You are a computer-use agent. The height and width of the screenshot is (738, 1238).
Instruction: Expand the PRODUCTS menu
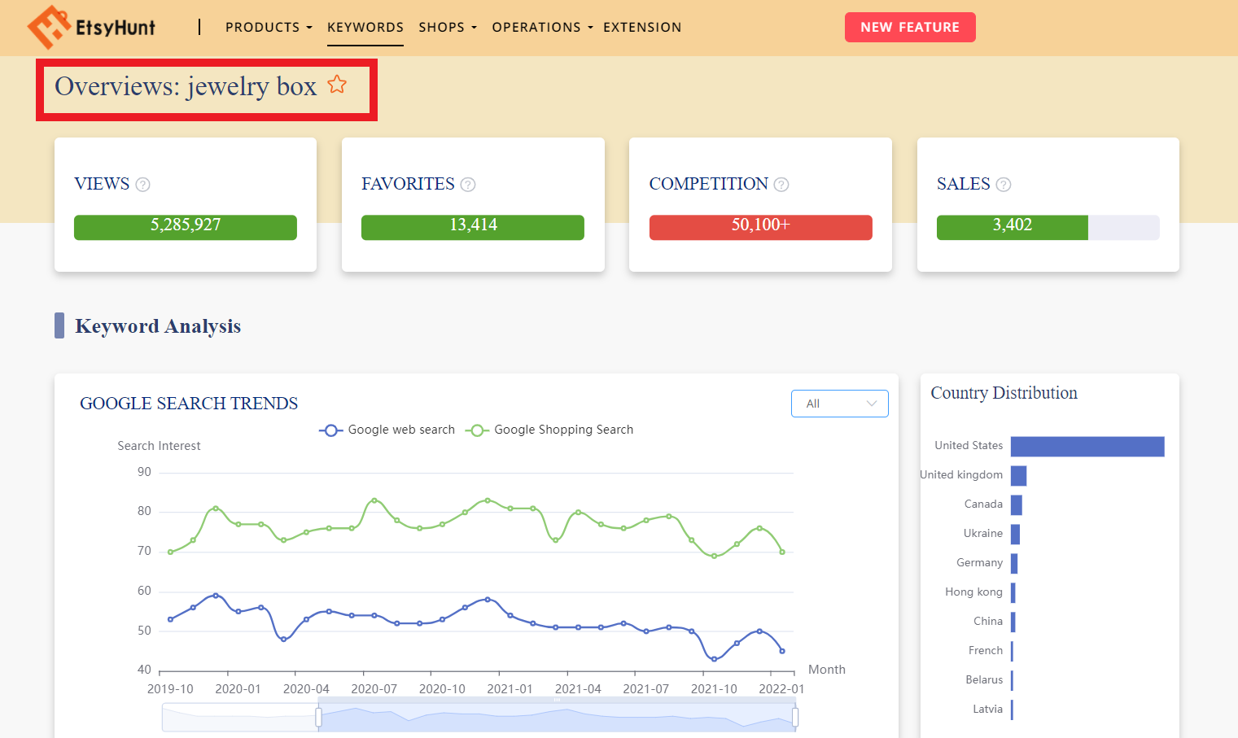pos(269,27)
